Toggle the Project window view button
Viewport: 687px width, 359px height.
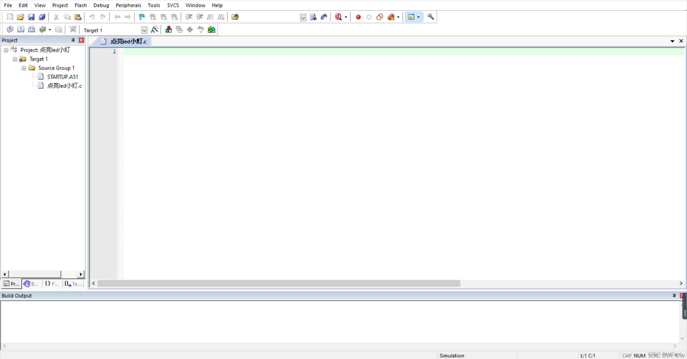point(411,17)
